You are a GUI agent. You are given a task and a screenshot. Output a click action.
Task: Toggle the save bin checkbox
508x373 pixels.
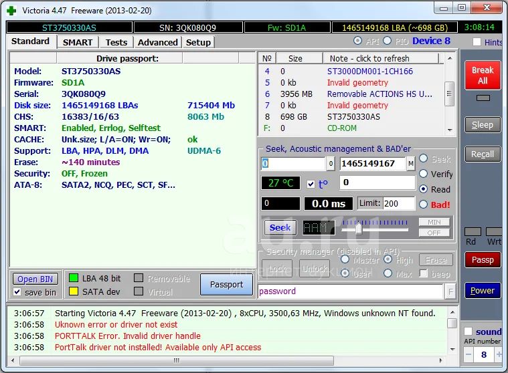17,292
